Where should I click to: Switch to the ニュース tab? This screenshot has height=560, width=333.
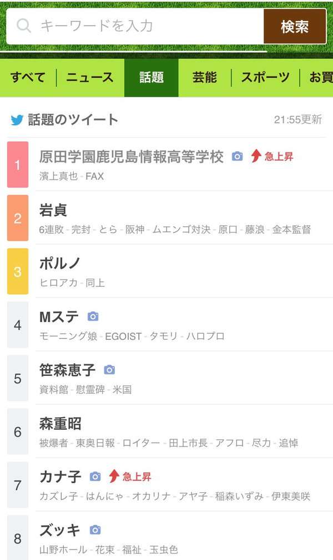[90, 77]
